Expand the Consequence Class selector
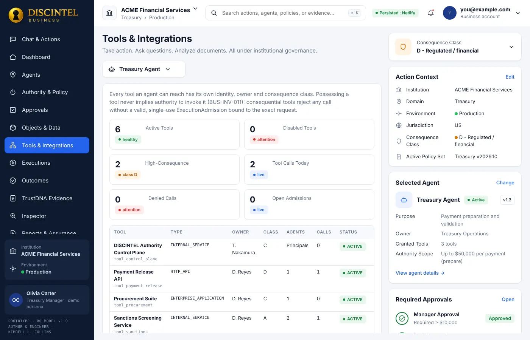The width and height of the screenshot is (530, 340). coord(511,47)
